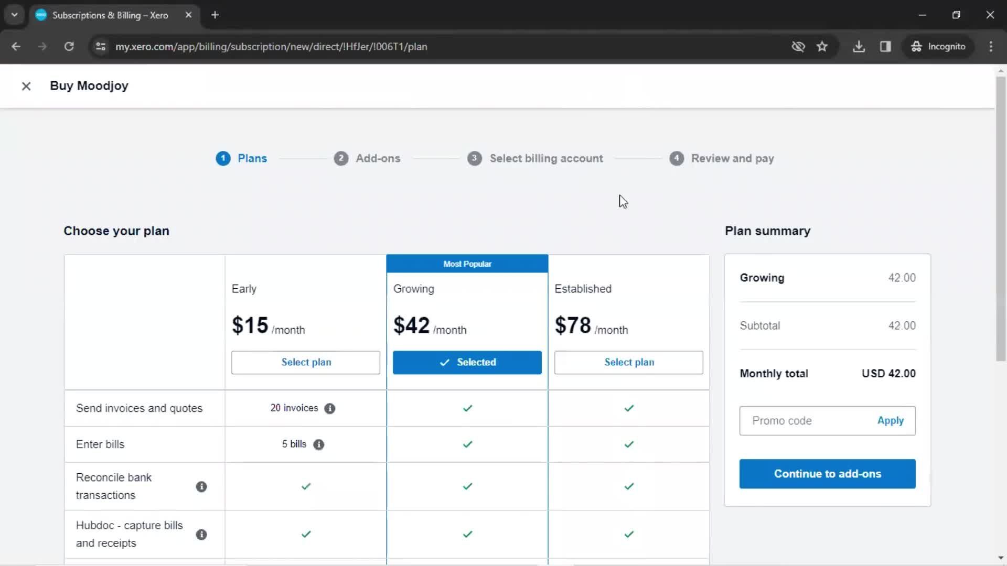The height and width of the screenshot is (566, 1007).
Task: Open info for Reconcile bank transactions
Action: (x=201, y=487)
